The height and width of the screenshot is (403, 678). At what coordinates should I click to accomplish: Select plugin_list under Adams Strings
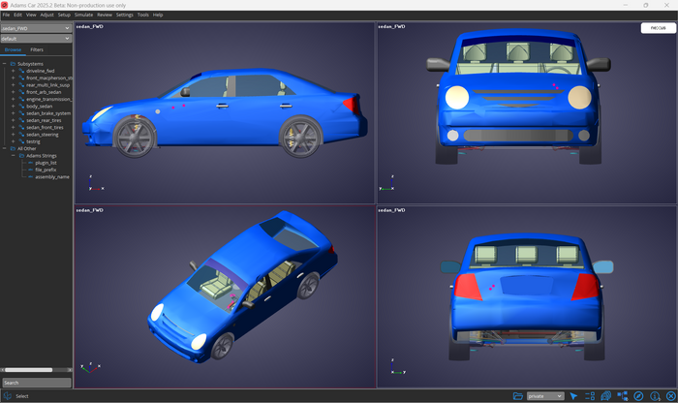46,163
